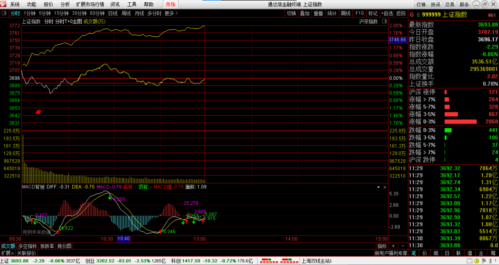Click the top-right 行情 button
The height and width of the screenshot is (265, 499).
(x=421, y=4)
